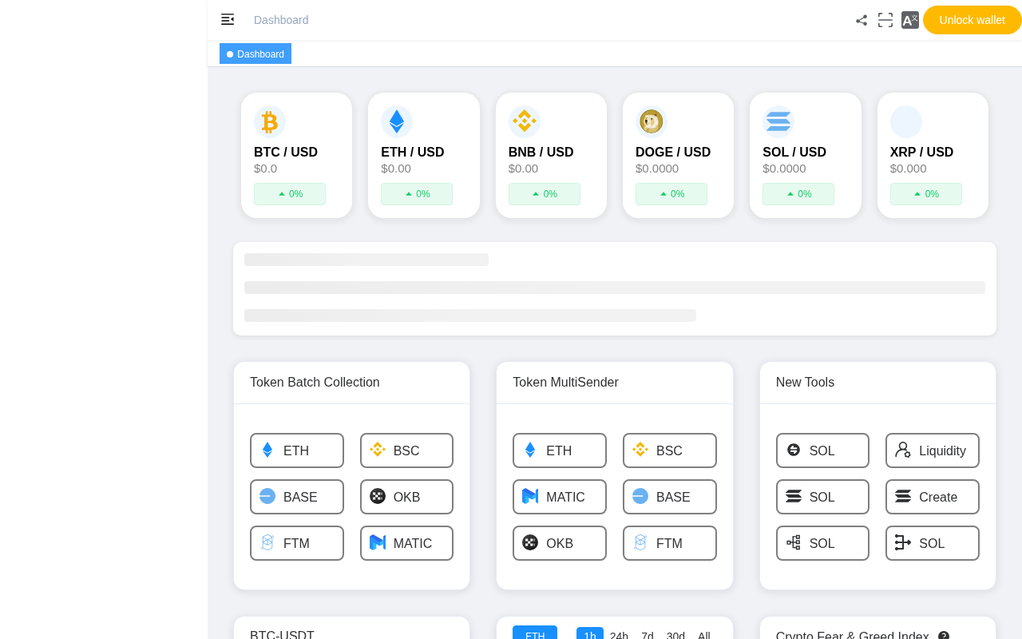Choose OKB under Token MultiSender
Image resolution: width=1022 pixels, height=639 pixels.
(560, 543)
